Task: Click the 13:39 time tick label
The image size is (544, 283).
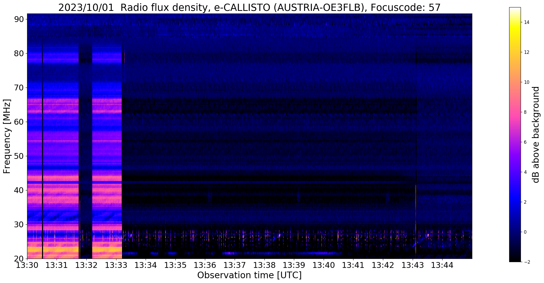Action: tap(294, 265)
